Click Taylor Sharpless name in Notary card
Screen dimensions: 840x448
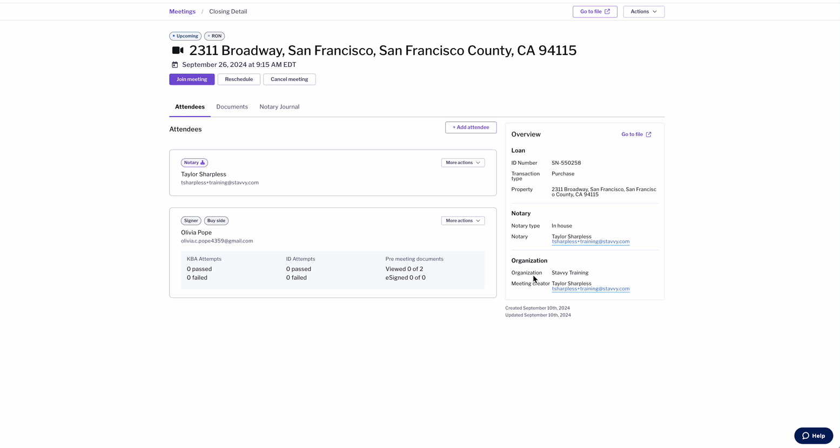click(204, 174)
